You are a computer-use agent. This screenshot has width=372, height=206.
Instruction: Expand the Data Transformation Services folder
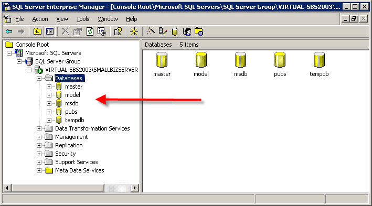39,129
